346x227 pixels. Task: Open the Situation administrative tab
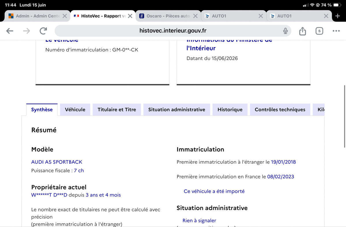point(177,109)
